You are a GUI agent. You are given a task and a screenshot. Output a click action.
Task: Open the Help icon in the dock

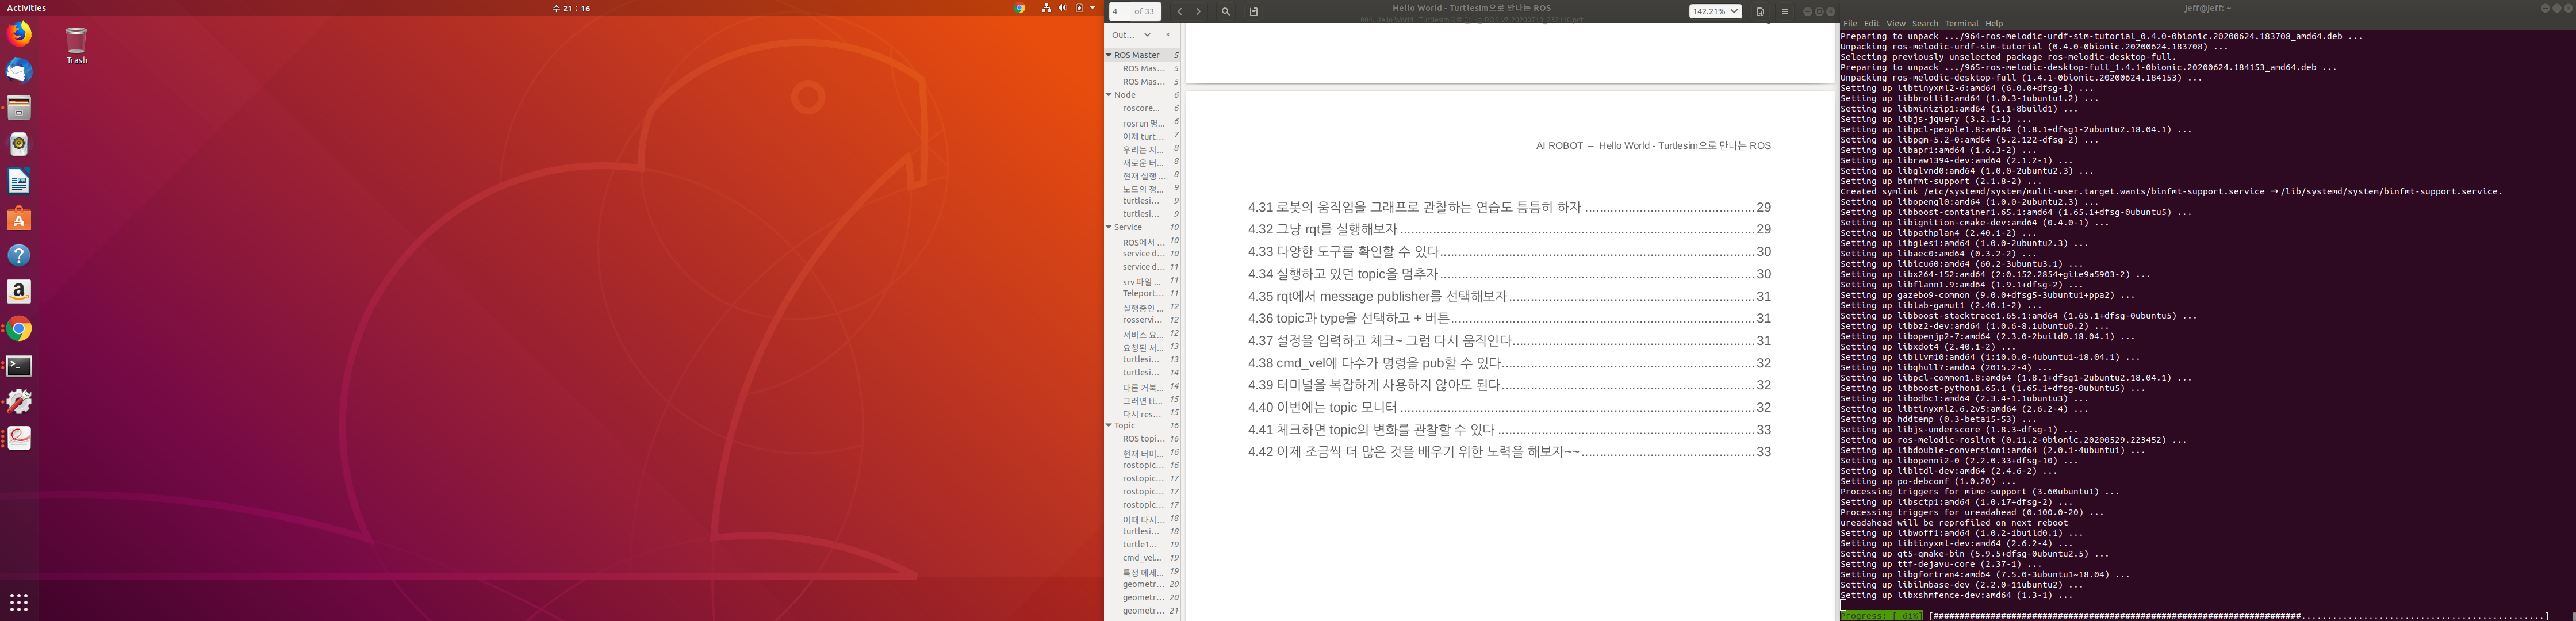(19, 255)
